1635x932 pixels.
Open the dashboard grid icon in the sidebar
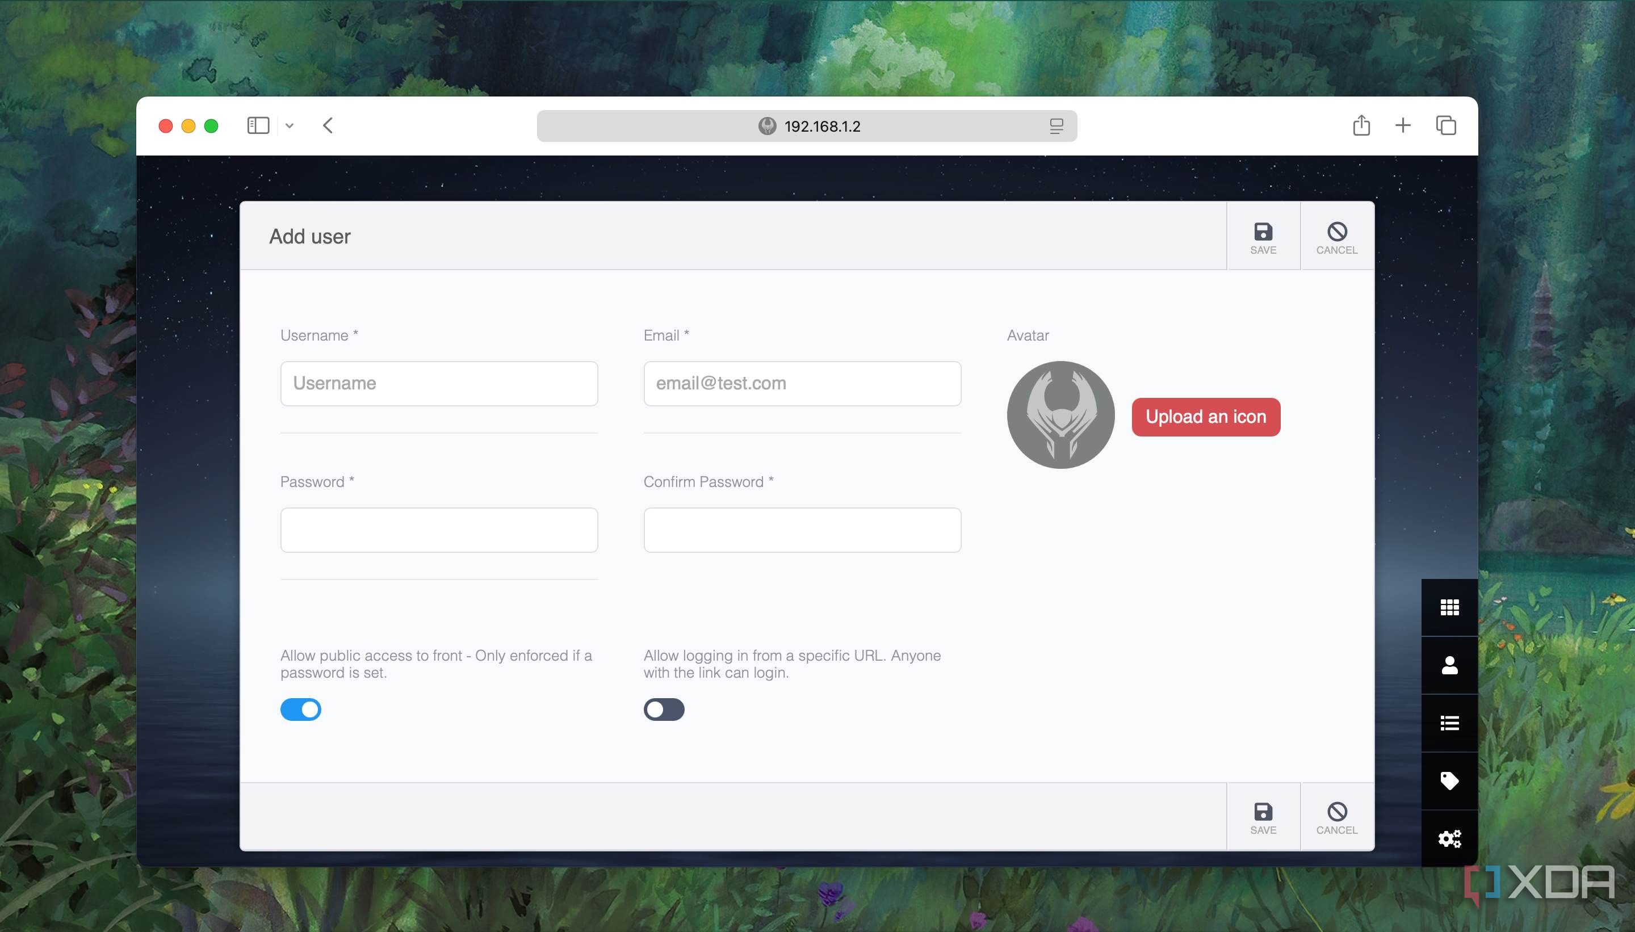coord(1449,607)
